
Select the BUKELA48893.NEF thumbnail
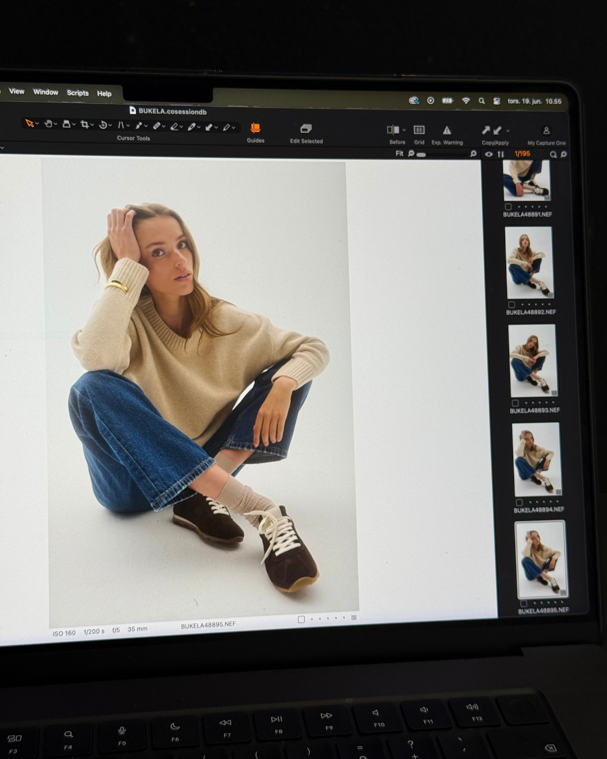(x=533, y=360)
